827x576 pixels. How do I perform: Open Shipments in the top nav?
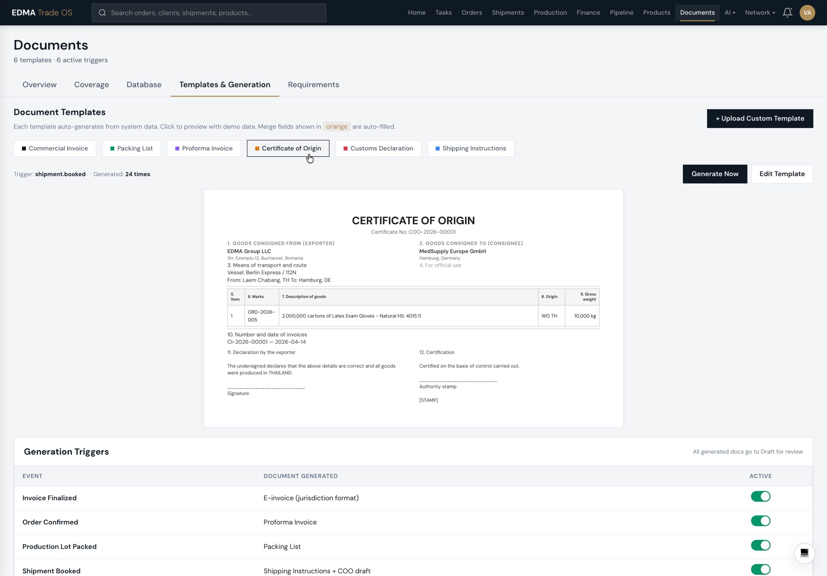click(508, 13)
